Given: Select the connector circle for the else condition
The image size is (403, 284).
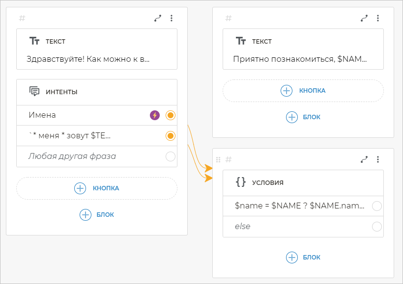Looking at the screenshot, I should click(377, 227).
